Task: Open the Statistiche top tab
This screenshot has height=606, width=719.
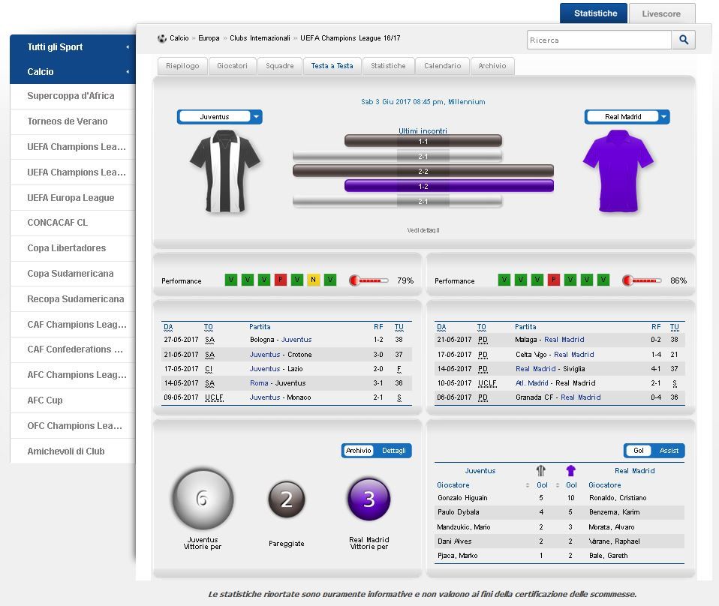Action: point(595,13)
